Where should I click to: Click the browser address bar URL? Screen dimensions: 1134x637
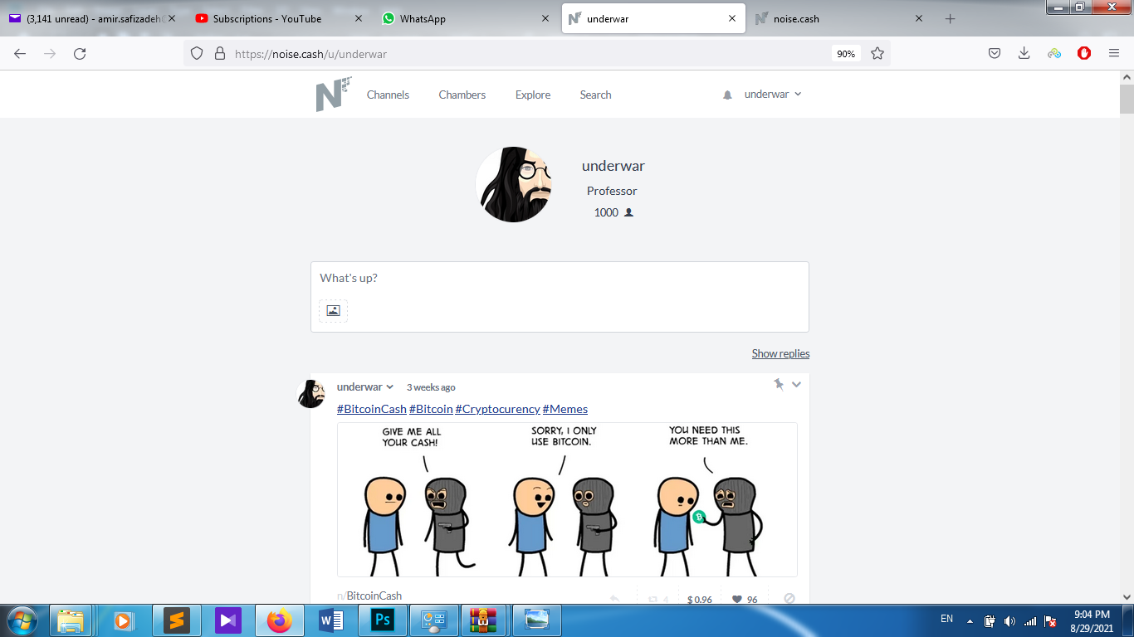310,54
